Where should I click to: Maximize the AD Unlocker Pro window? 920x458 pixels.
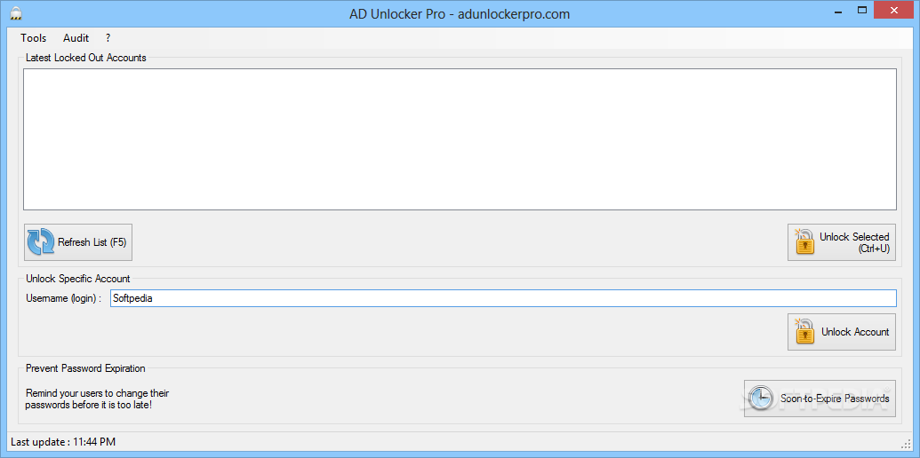click(862, 10)
